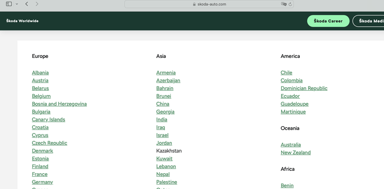
Task: Open the New Zealand link
Action: [295, 153]
